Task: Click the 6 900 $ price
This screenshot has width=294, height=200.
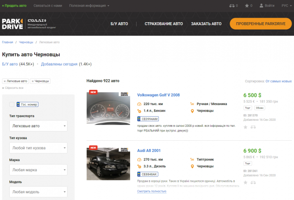Action: (x=252, y=151)
